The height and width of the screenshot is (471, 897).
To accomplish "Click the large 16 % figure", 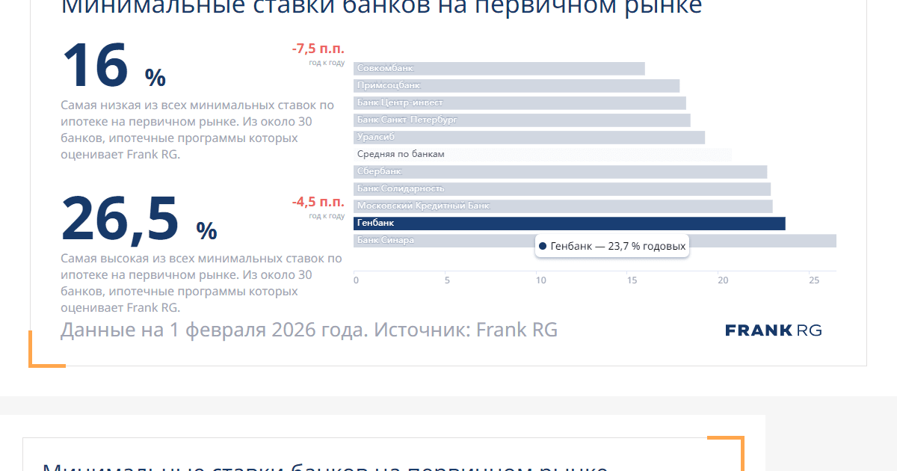I will [112, 67].
